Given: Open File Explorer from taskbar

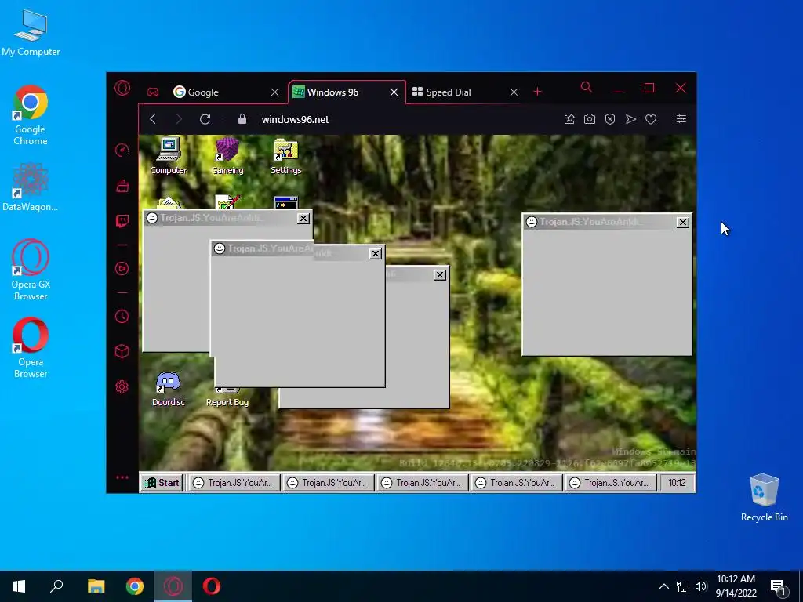Looking at the screenshot, I should pos(96,586).
